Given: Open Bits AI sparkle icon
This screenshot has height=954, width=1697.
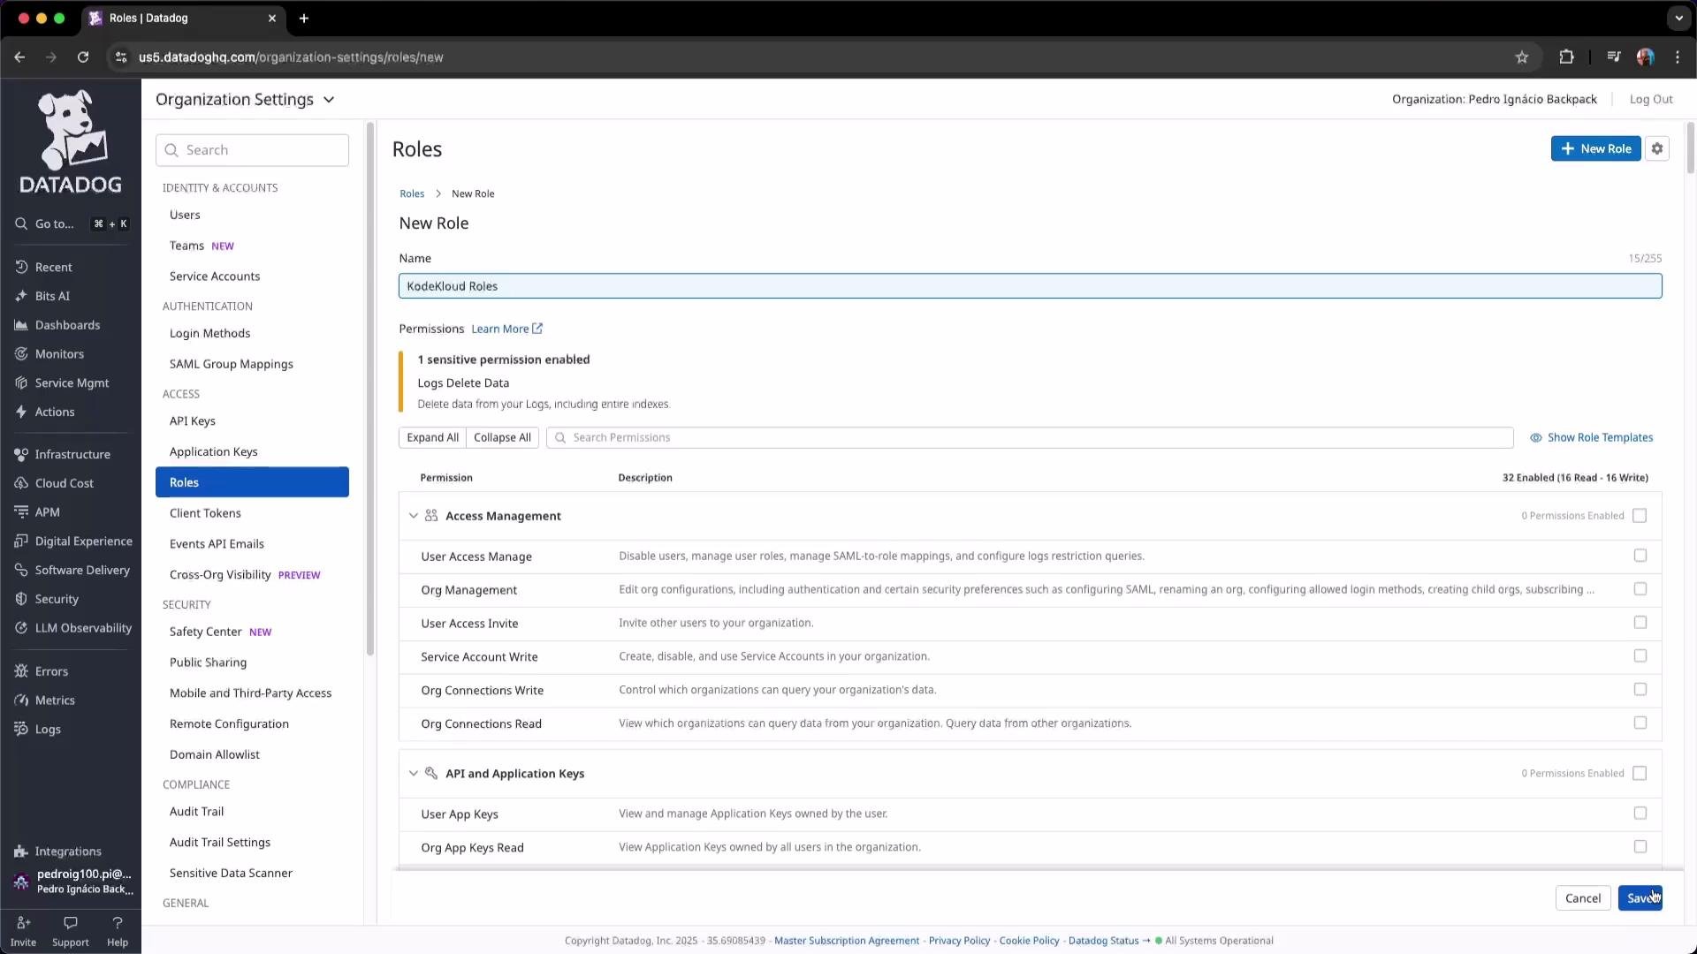Looking at the screenshot, I should [21, 296].
